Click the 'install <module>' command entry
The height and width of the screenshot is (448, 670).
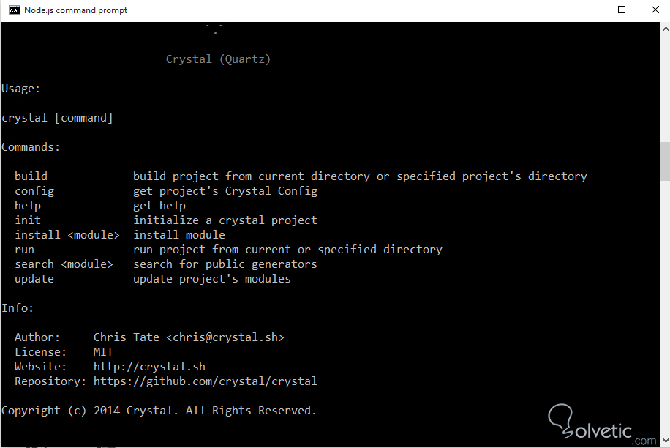tap(67, 235)
